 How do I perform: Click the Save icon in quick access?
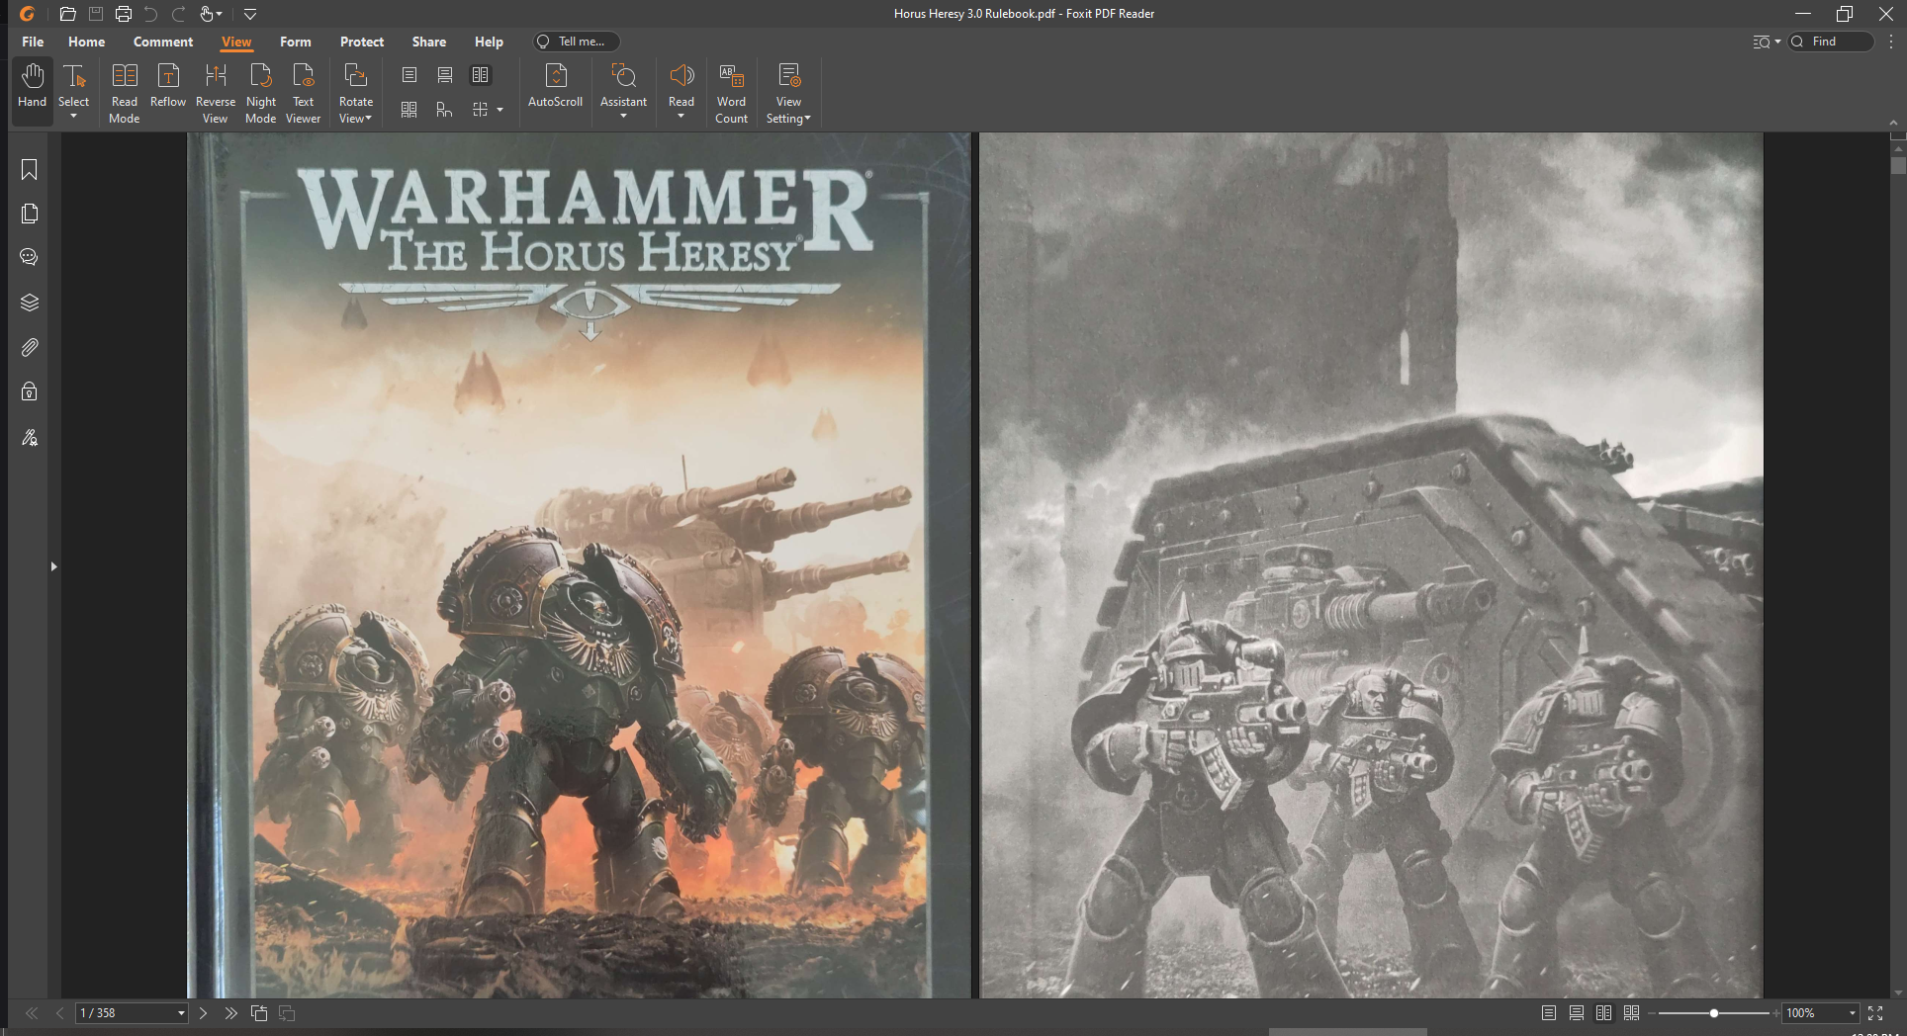click(x=96, y=14)
